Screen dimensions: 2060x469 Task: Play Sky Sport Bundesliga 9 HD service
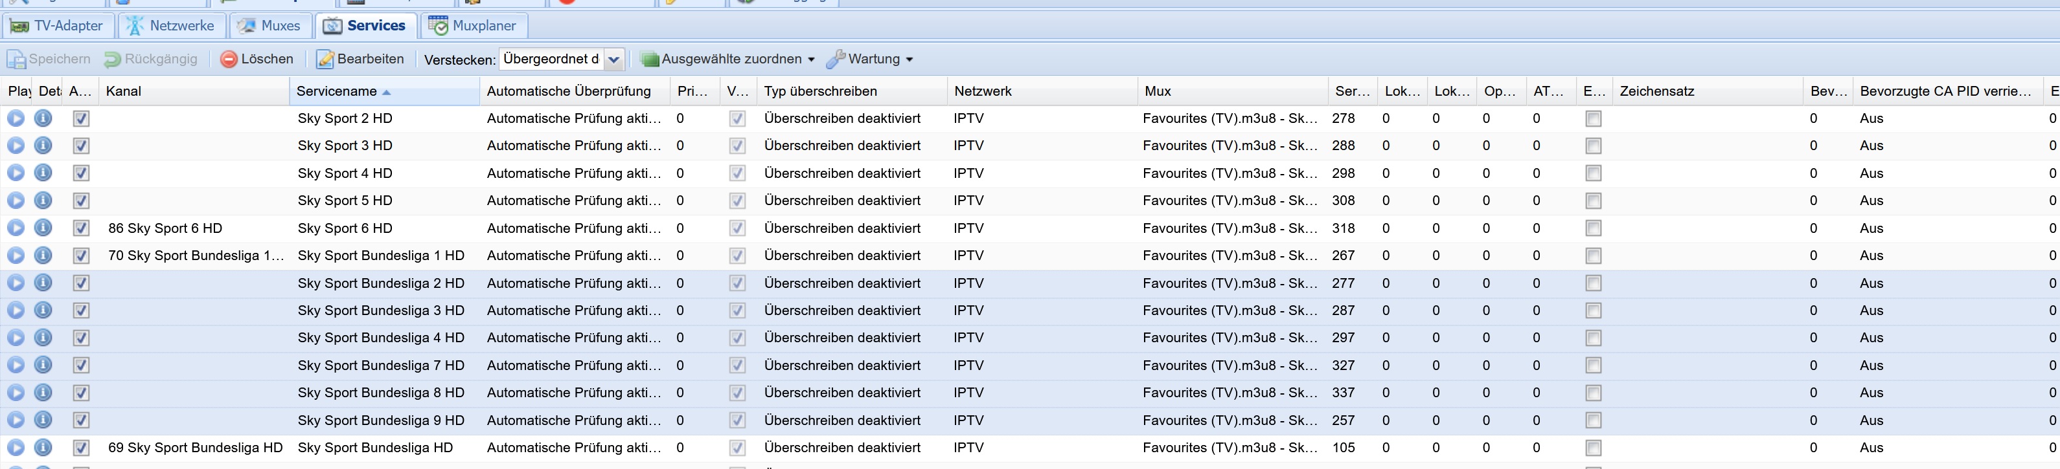click(16, 419)
